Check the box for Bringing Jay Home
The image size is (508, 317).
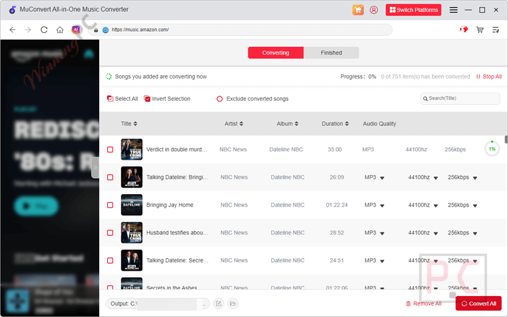[110, 205]
